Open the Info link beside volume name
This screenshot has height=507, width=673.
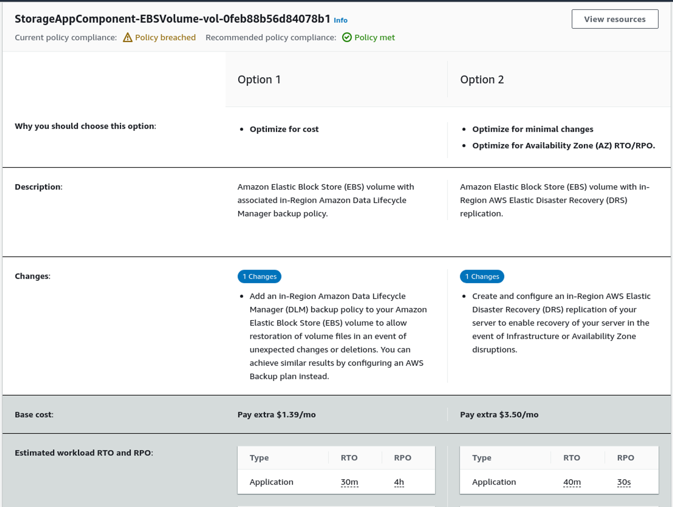[340, 20]
